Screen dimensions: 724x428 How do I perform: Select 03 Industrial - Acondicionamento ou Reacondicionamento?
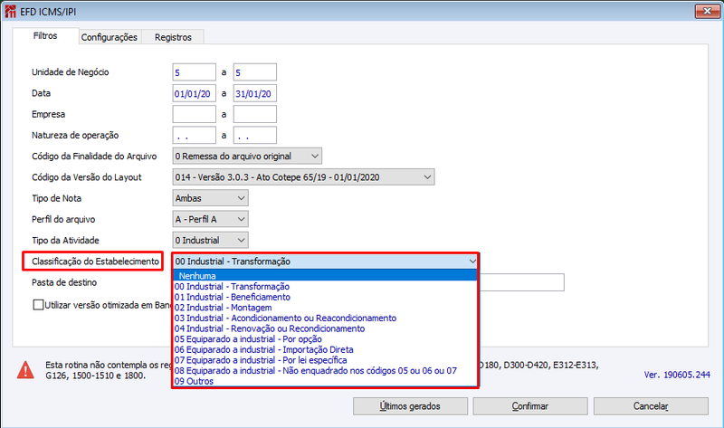325,319
